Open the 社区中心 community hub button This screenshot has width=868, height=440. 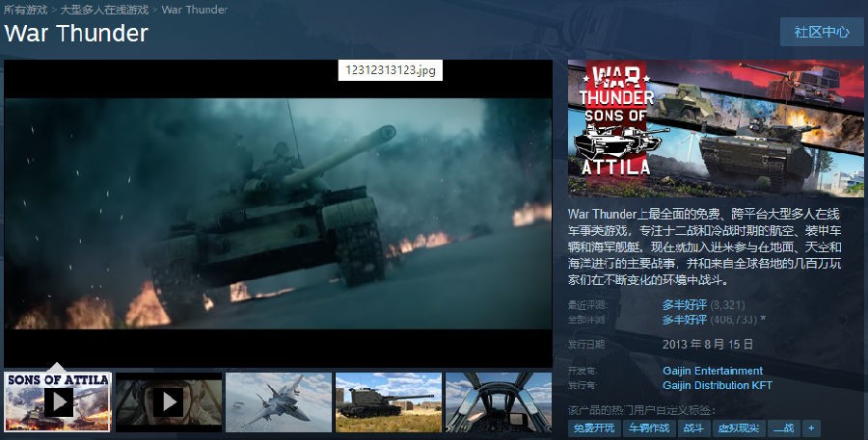[822, 32]
